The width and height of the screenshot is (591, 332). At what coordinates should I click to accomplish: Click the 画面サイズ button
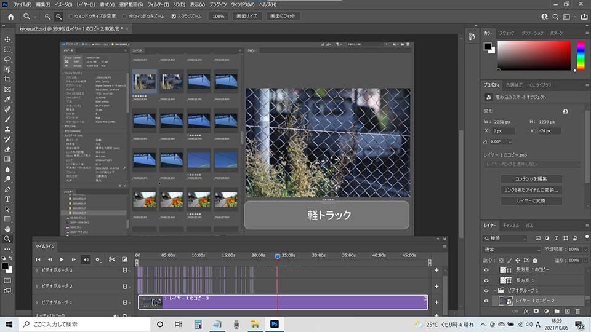[247, 17]
